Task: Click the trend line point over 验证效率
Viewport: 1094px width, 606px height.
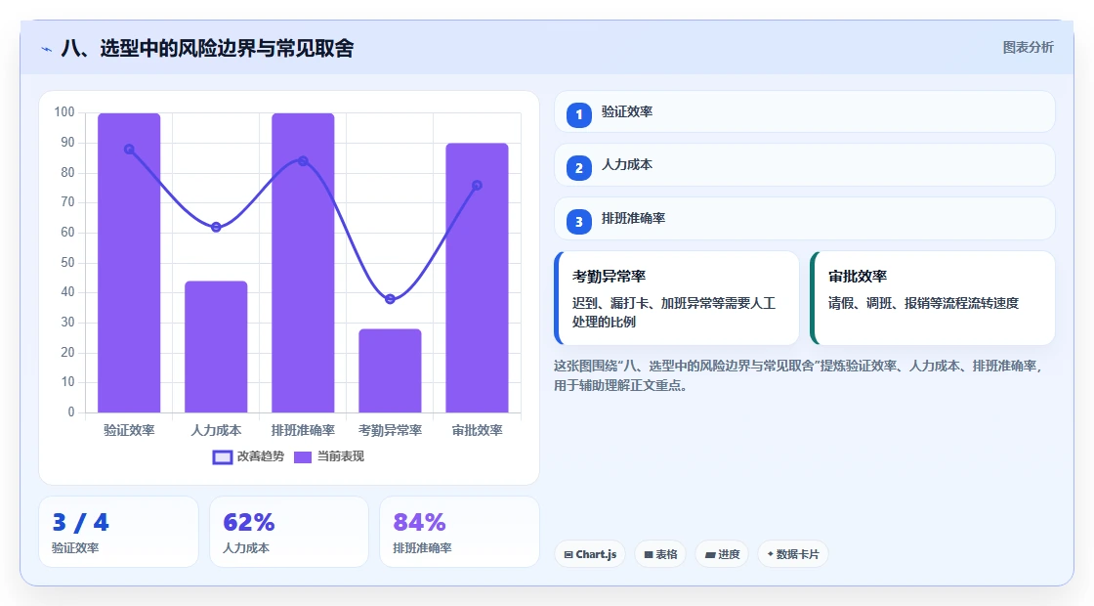Action: [129, 150]
